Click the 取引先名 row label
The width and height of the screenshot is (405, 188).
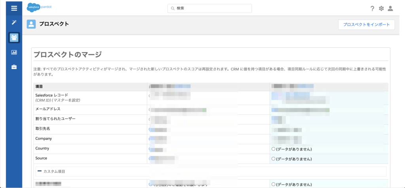click(43, 128)
